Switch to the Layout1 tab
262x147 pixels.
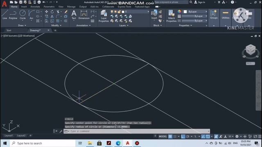tap(9, 136)
